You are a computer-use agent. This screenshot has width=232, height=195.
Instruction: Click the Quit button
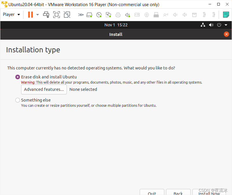152,192
